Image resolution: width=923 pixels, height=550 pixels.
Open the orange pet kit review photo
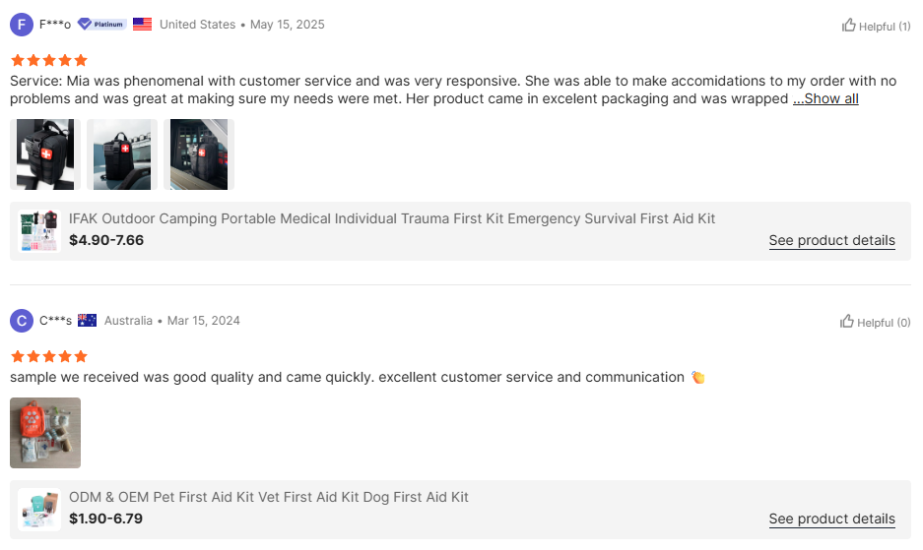[x=45, y=433]
